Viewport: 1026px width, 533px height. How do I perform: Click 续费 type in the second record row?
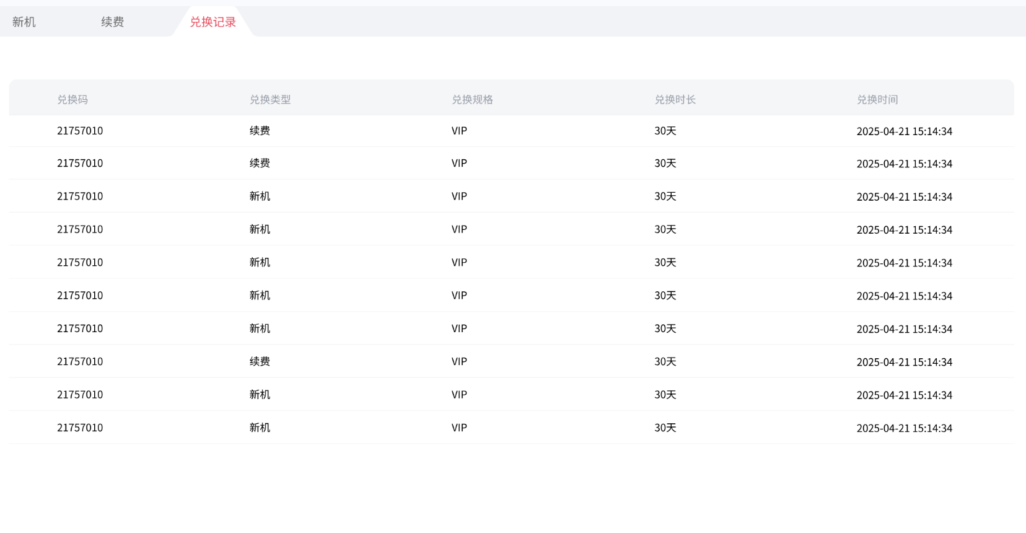coord(260,164)
